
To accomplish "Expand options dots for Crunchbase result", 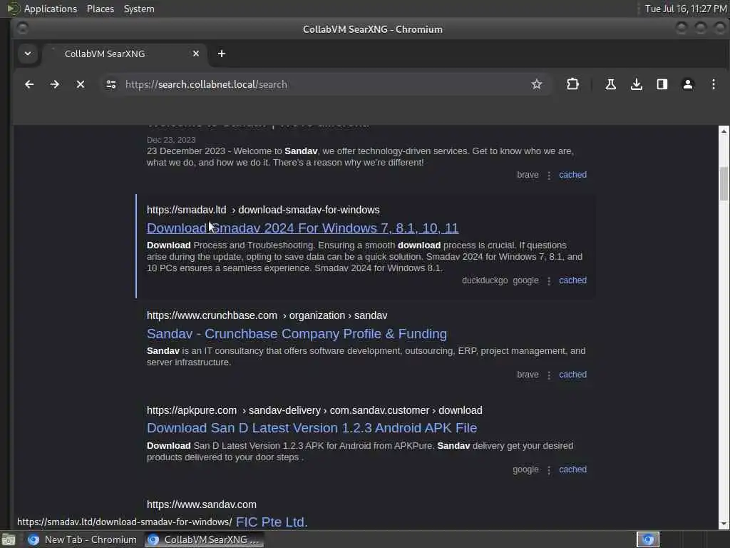I will click(549, 375).
